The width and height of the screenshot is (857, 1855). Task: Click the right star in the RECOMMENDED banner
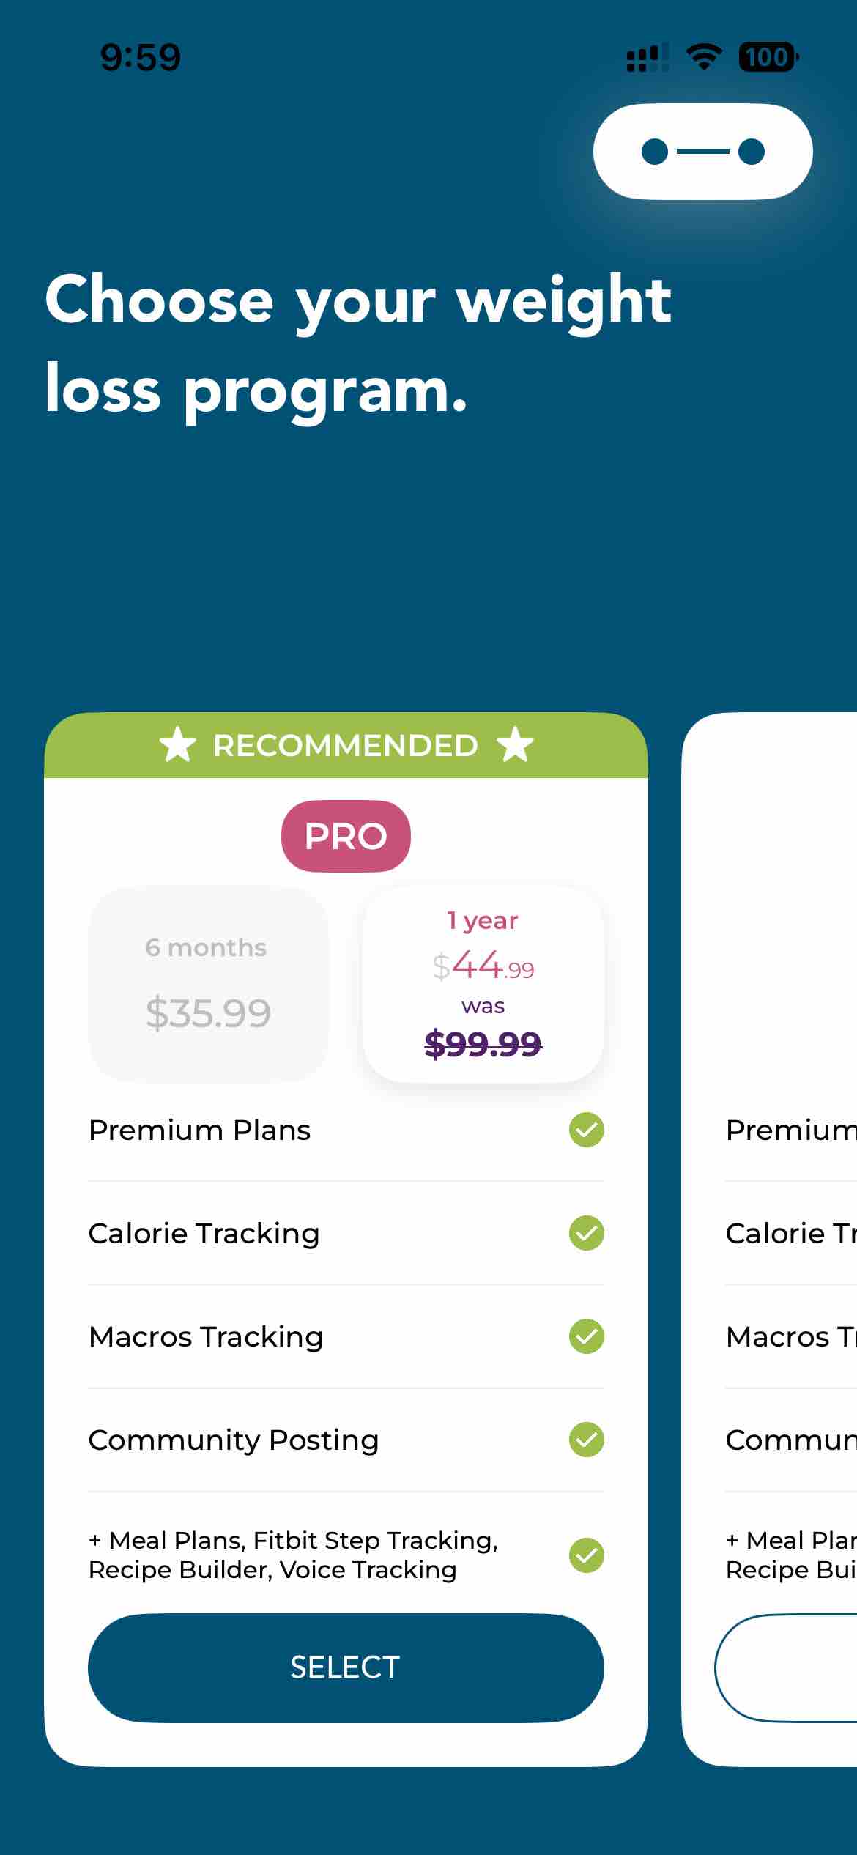[x=515, y=746]
